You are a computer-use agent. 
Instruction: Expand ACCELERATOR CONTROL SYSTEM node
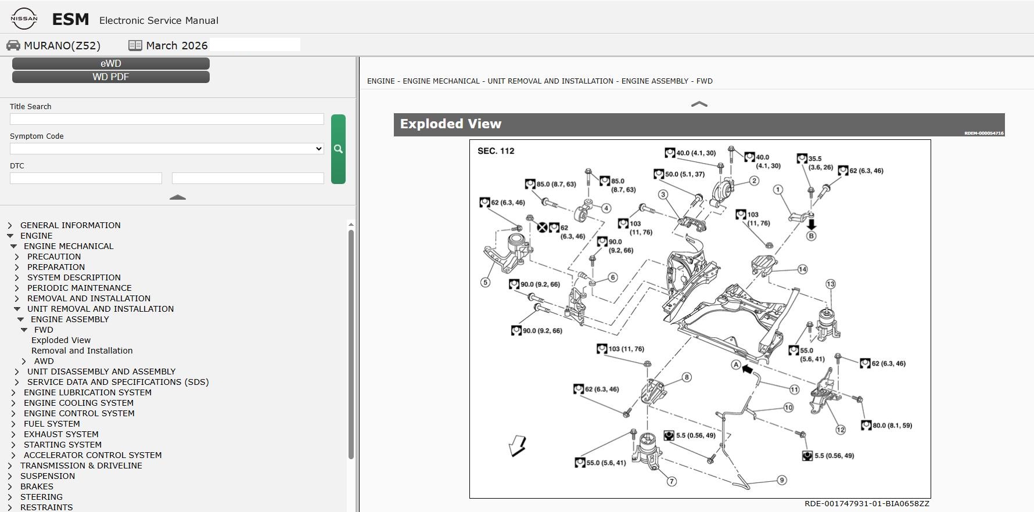tap(13, 455)
